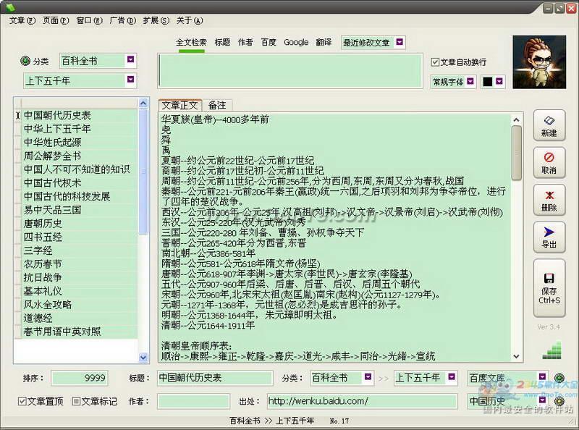This screenshot has width=579, height=430.
Task: Click the 删除 (Delete) icon button
Action: pyautogui.click(x=549, y=201)
